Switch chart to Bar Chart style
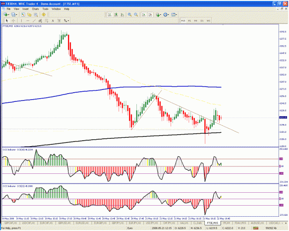The width and height of the screenshot is (289, 231). [110, 14]
